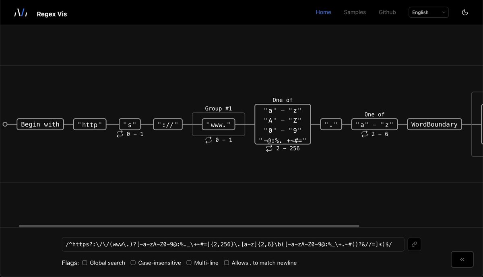Select the Home navigation item
483x277 pixels.
click(x=323, y=12)
